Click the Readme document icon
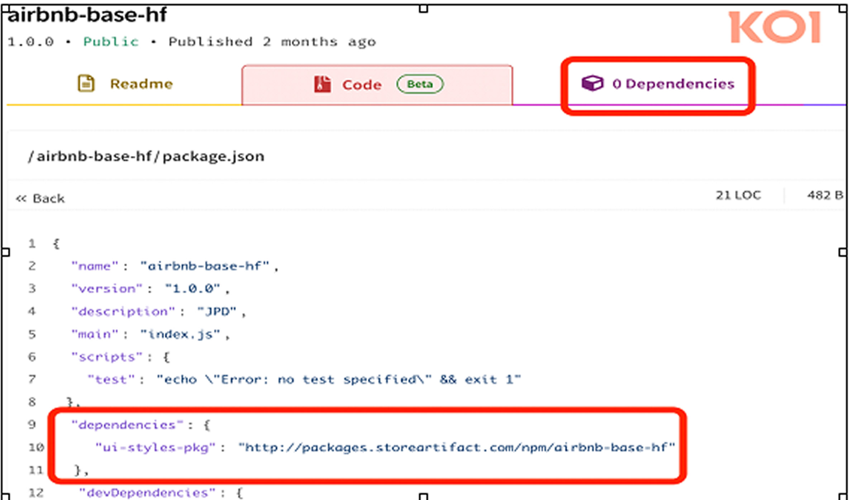853x500 pixels. (86, 84)
